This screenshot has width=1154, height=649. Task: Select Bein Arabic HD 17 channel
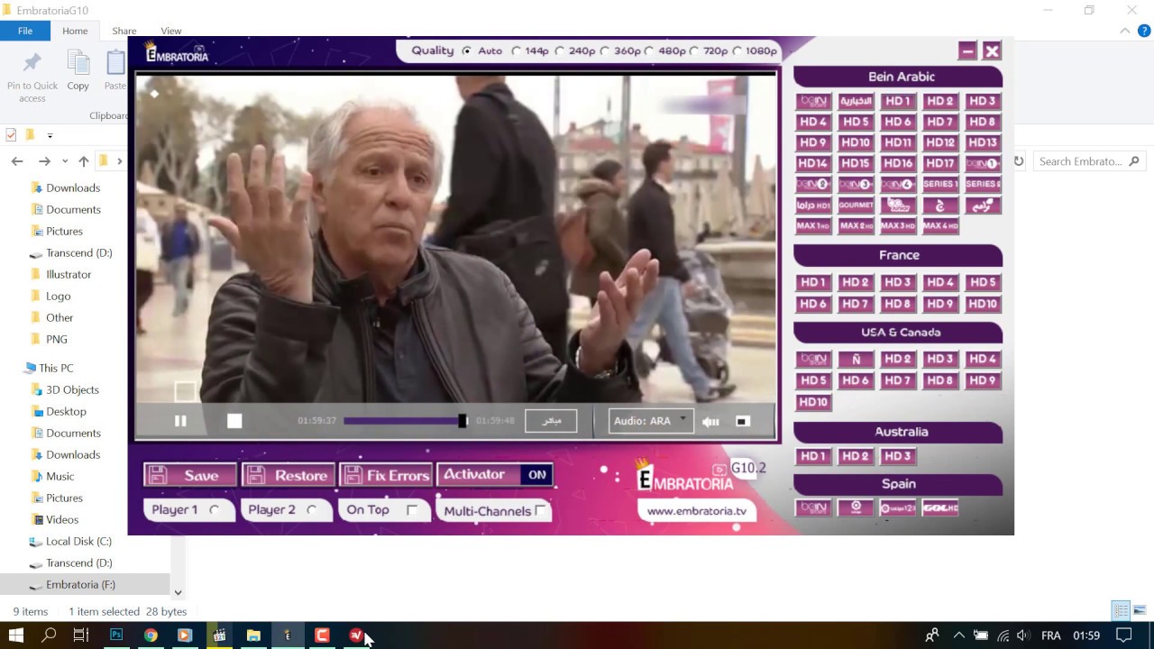[940, 163]
